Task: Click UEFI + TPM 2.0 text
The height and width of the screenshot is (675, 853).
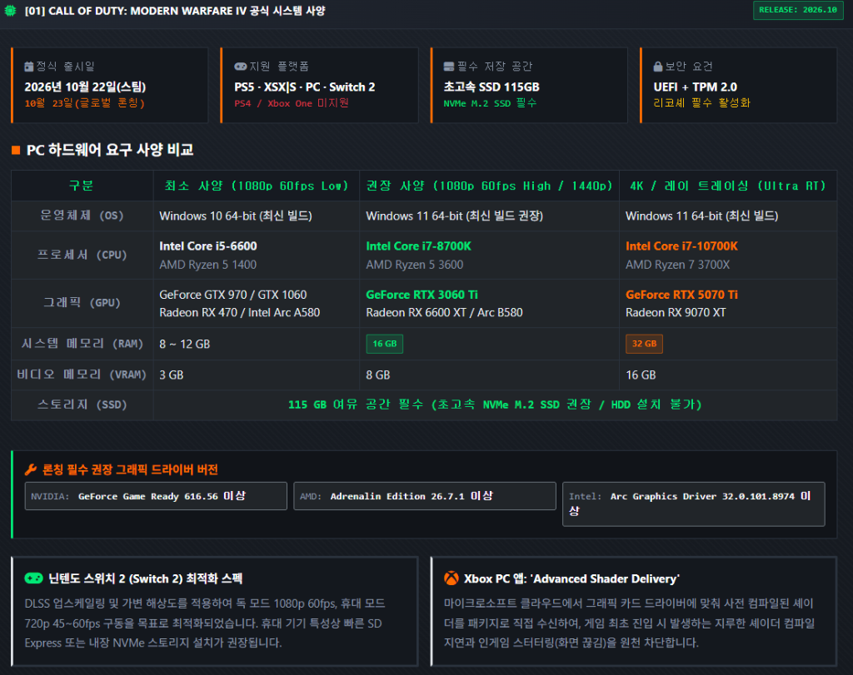Action: pos(696,87)
